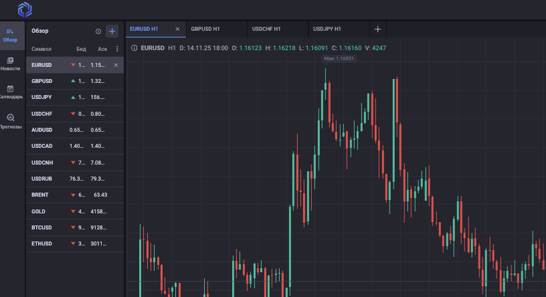Viewport: 546px width, 297px height.
Task: Select the USDCNH row in the watchlist
Action: click(x=75, y=163)
